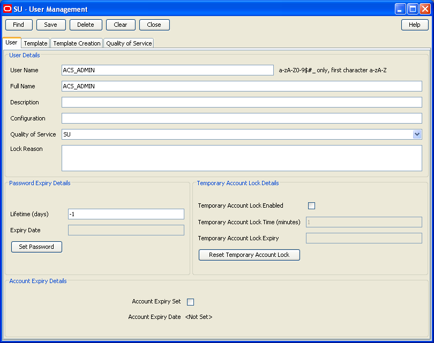Switch to the Template tab
Viewport: 434px width, 343px height.
click(35, 43)
